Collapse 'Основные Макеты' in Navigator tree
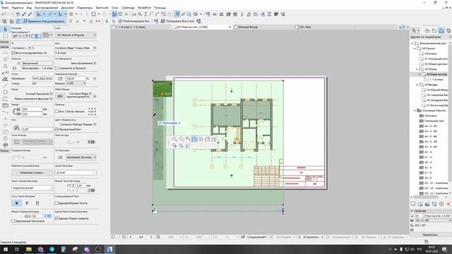The width and height of the screenshot is (452, 254). coord(415,111)
